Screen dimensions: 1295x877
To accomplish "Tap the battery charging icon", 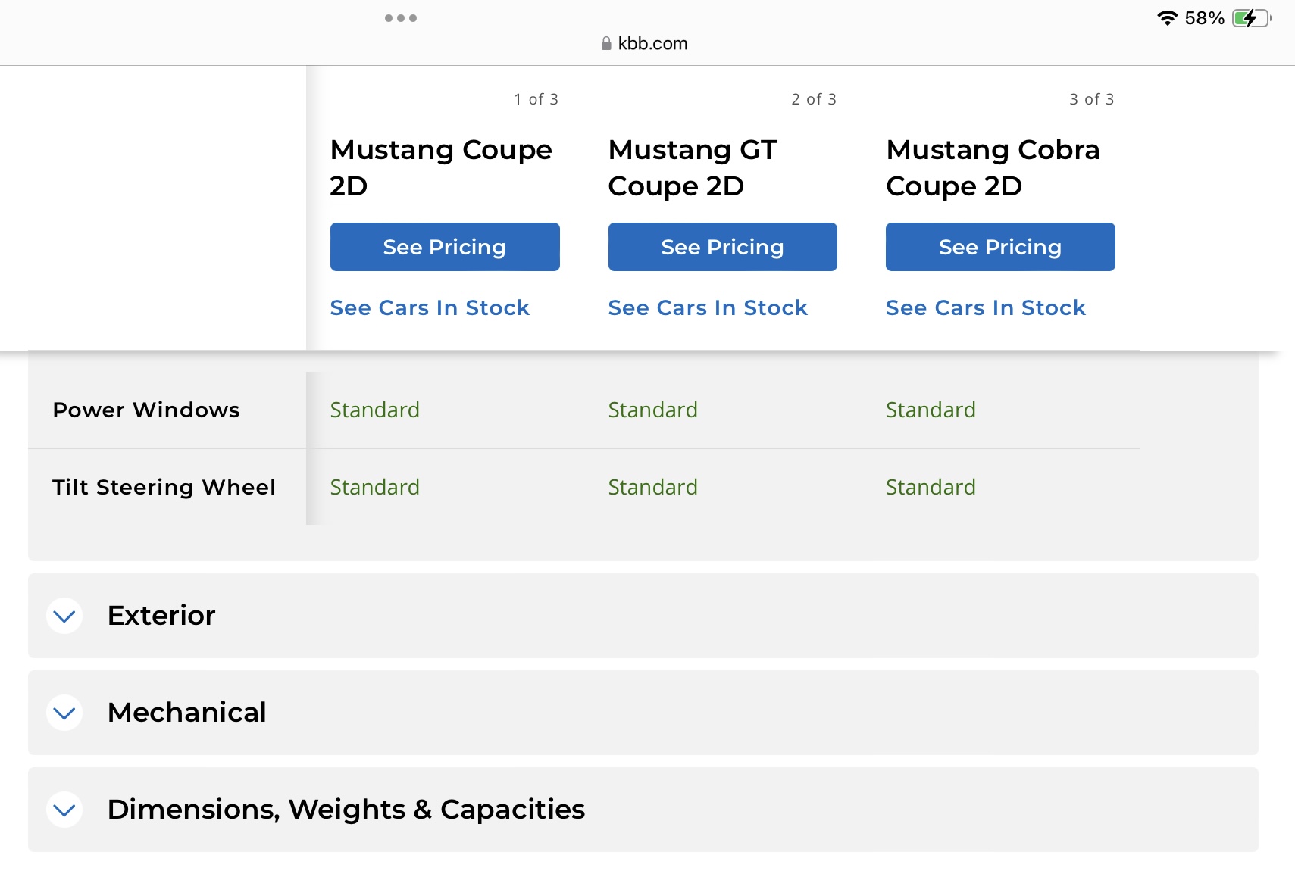I will [x=1250, y=18].
